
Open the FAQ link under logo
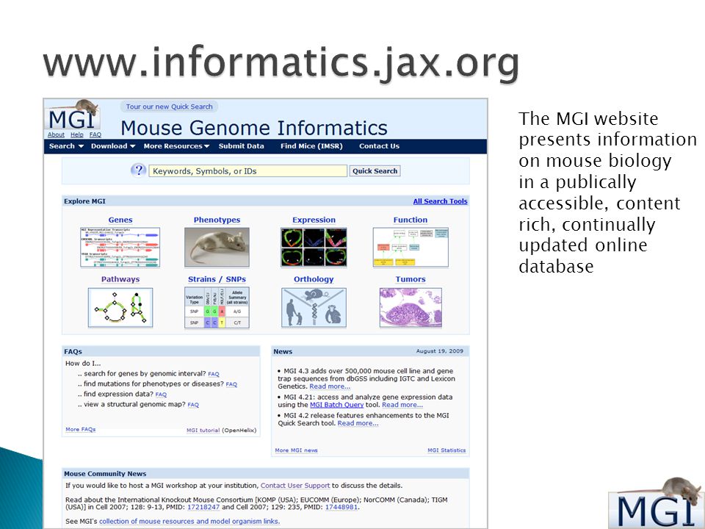pos(95,134)
